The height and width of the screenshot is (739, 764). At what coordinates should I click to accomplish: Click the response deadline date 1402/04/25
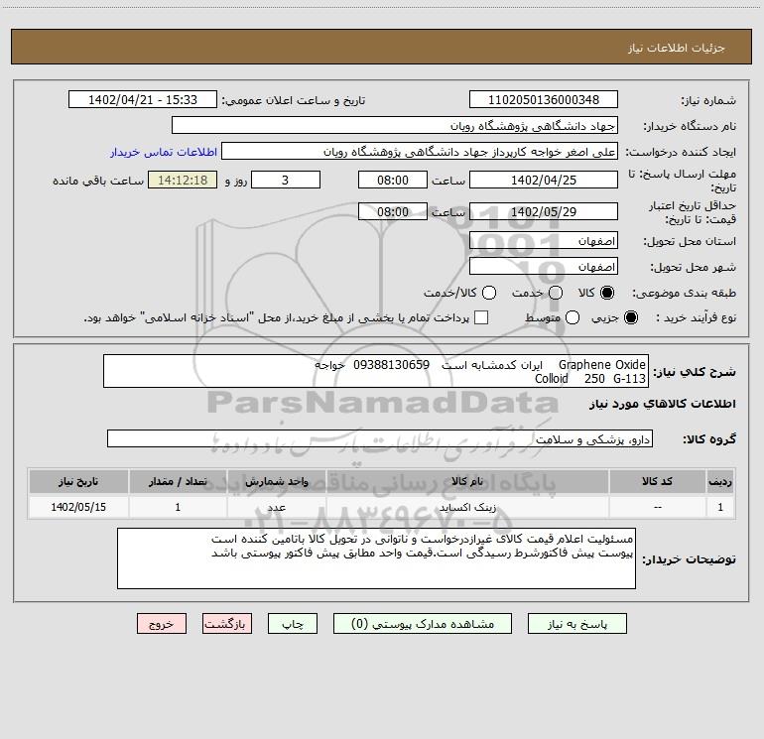click(x=544, y=180)
